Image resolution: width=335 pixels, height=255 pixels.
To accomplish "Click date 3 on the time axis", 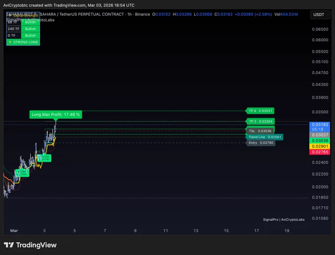I will click(44, 231).
